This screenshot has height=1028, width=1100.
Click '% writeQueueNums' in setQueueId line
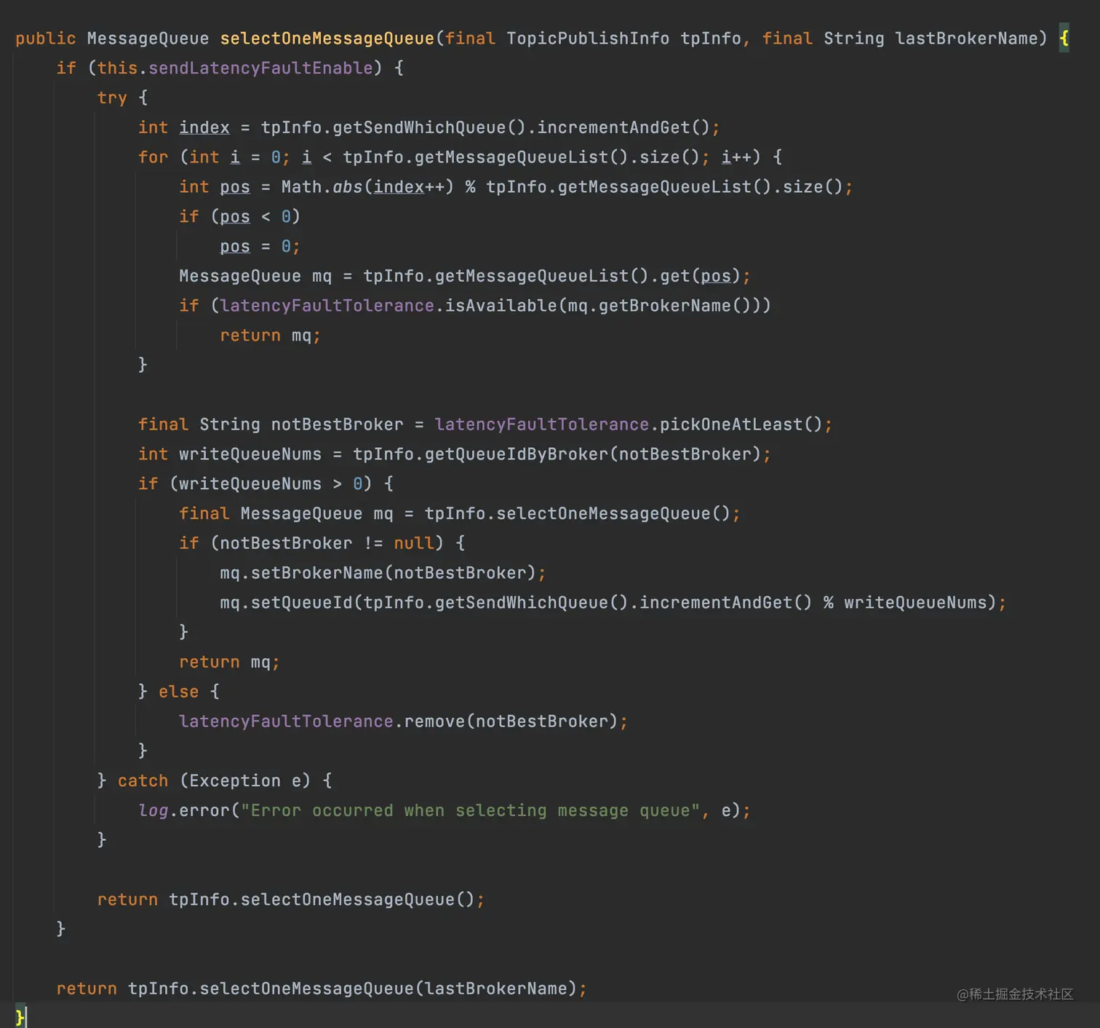904,603
